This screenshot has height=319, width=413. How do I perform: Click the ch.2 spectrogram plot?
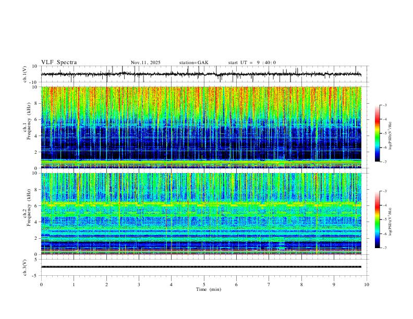201,214
